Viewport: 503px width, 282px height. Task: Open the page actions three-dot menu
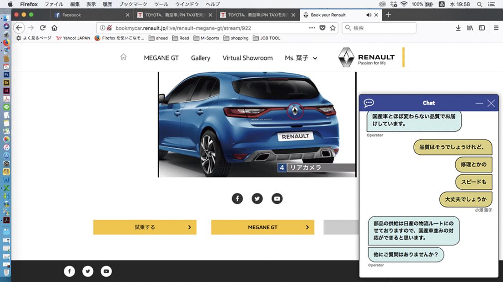click(x=312, y=28)
